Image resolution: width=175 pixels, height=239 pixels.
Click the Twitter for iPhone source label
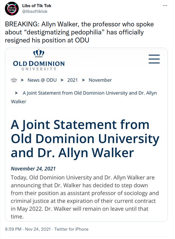tap(71, 229)
